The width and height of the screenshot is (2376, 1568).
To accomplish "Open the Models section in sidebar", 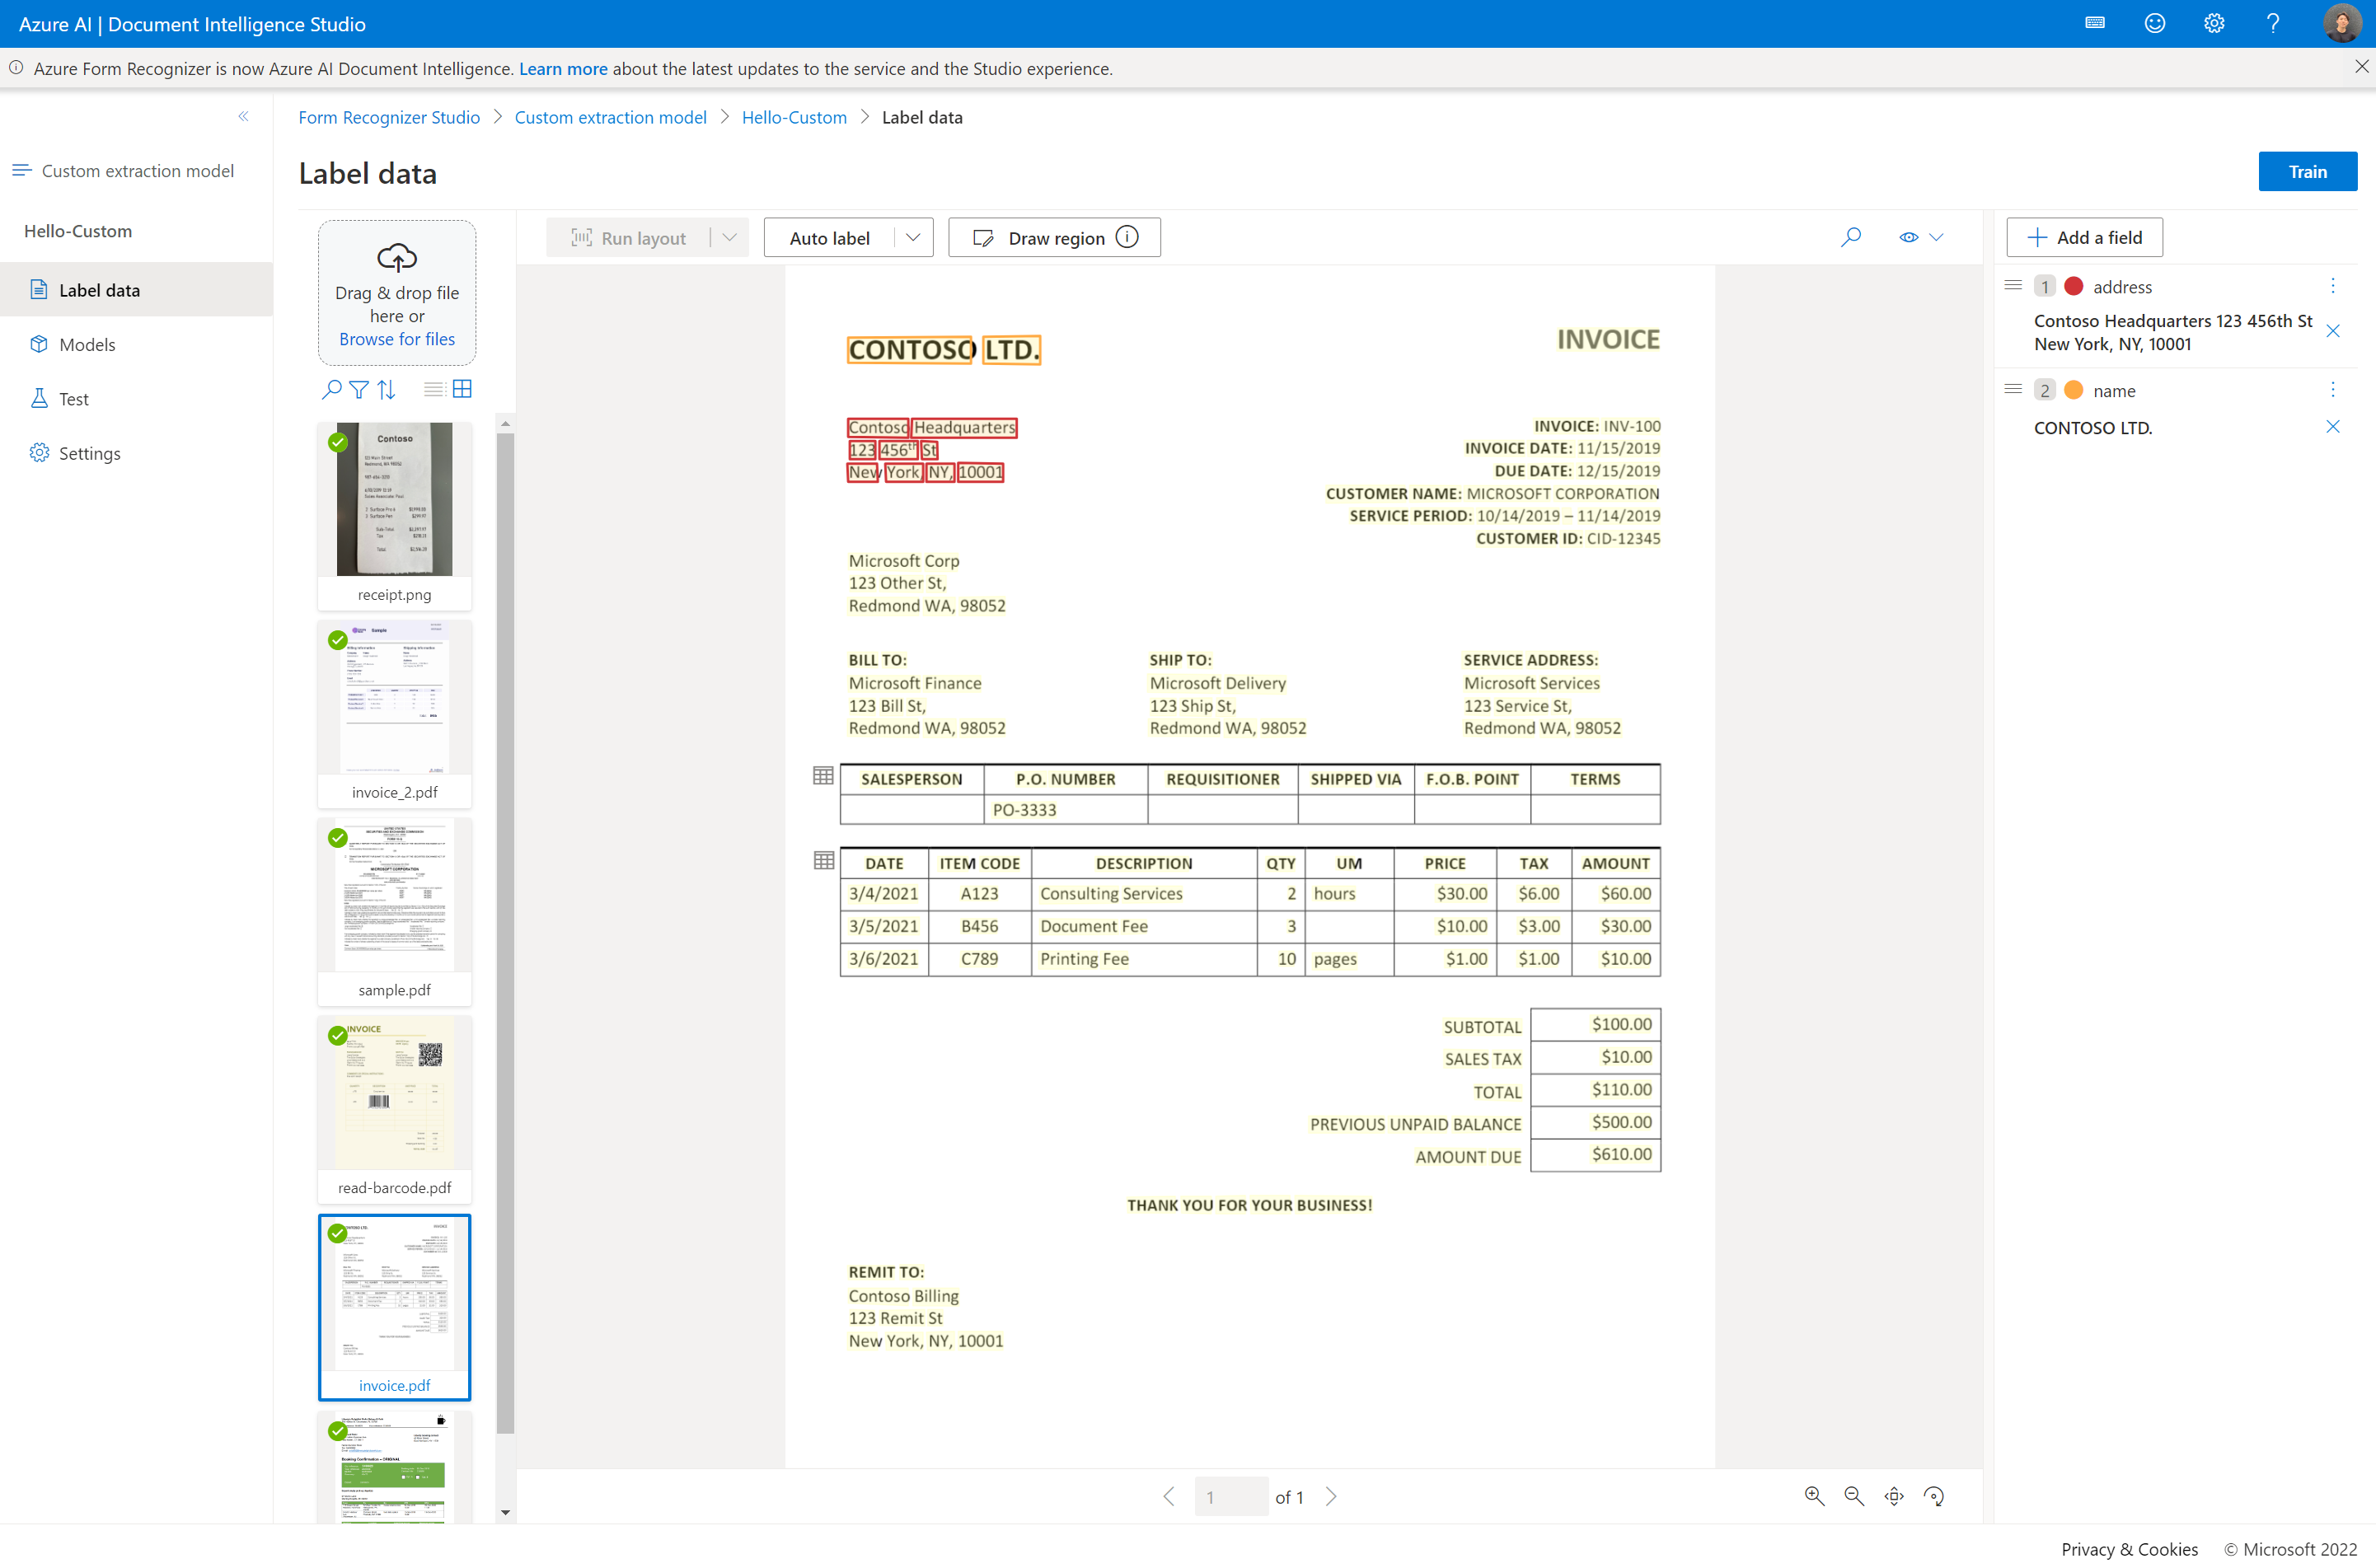I will point(87,343).
